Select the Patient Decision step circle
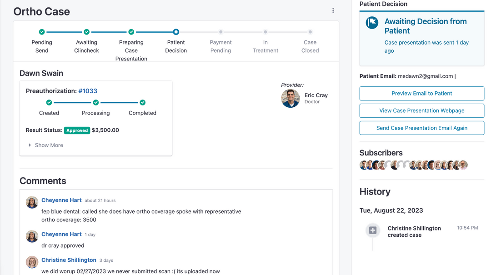The height and width of the screenshot is (275, 491). [x=176, y=32]
